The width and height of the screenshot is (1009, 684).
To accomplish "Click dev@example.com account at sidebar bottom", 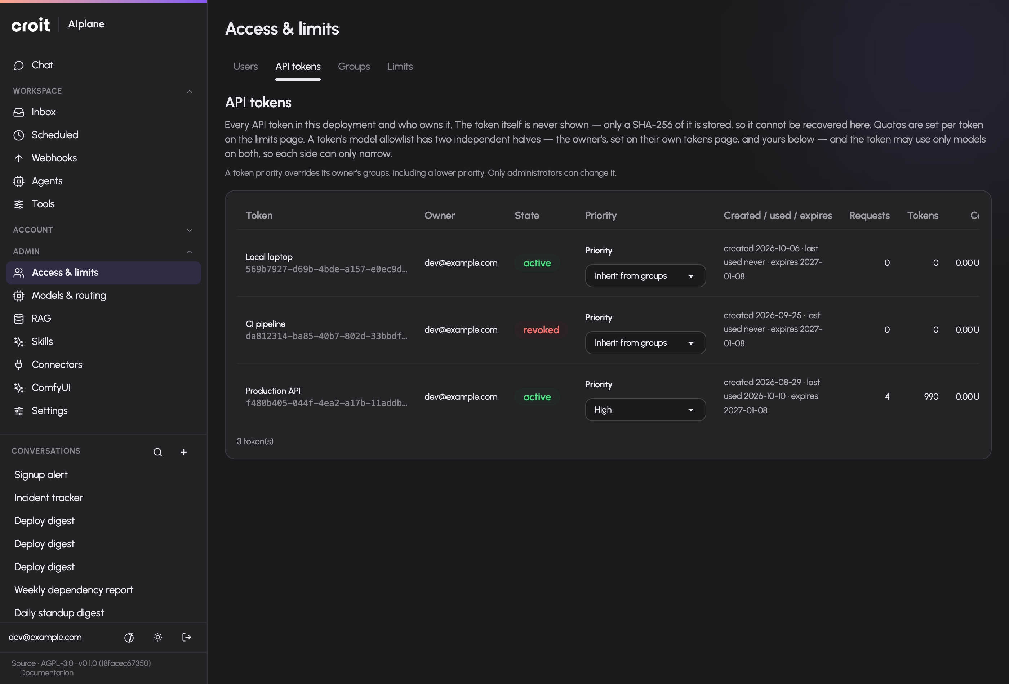I will click(45, 637).
